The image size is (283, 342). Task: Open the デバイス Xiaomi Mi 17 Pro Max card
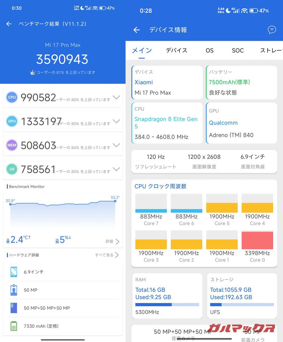[x=167, y=82]
